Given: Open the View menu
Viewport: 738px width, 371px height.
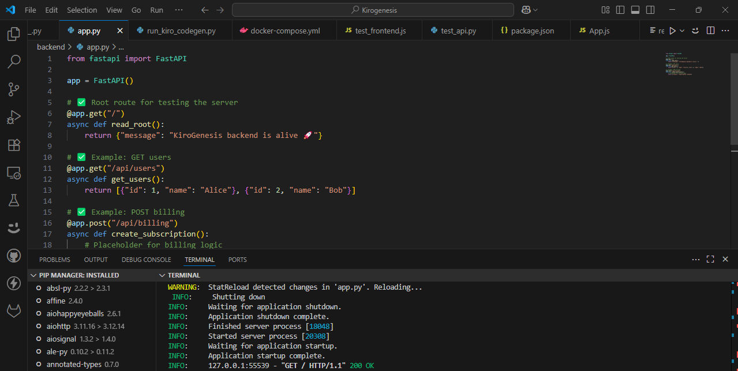Looking at the screenshot, I should point(114,10).
